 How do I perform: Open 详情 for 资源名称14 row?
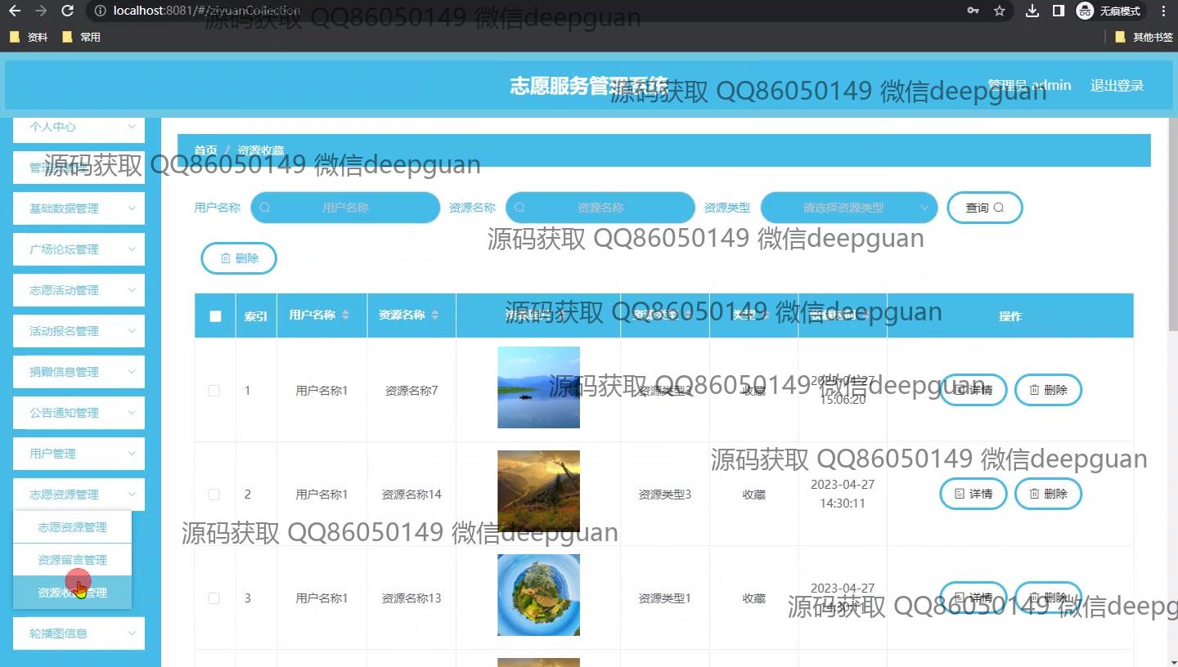click(973, 494)
